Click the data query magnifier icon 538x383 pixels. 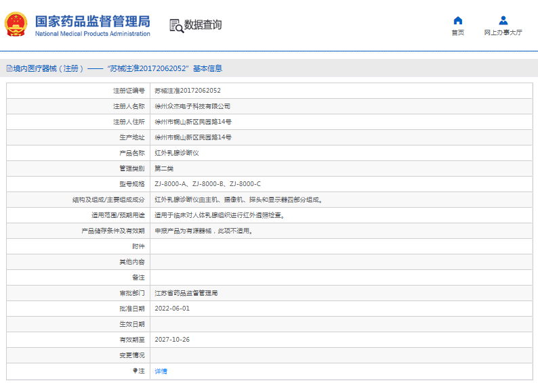[x=176, y=25]
